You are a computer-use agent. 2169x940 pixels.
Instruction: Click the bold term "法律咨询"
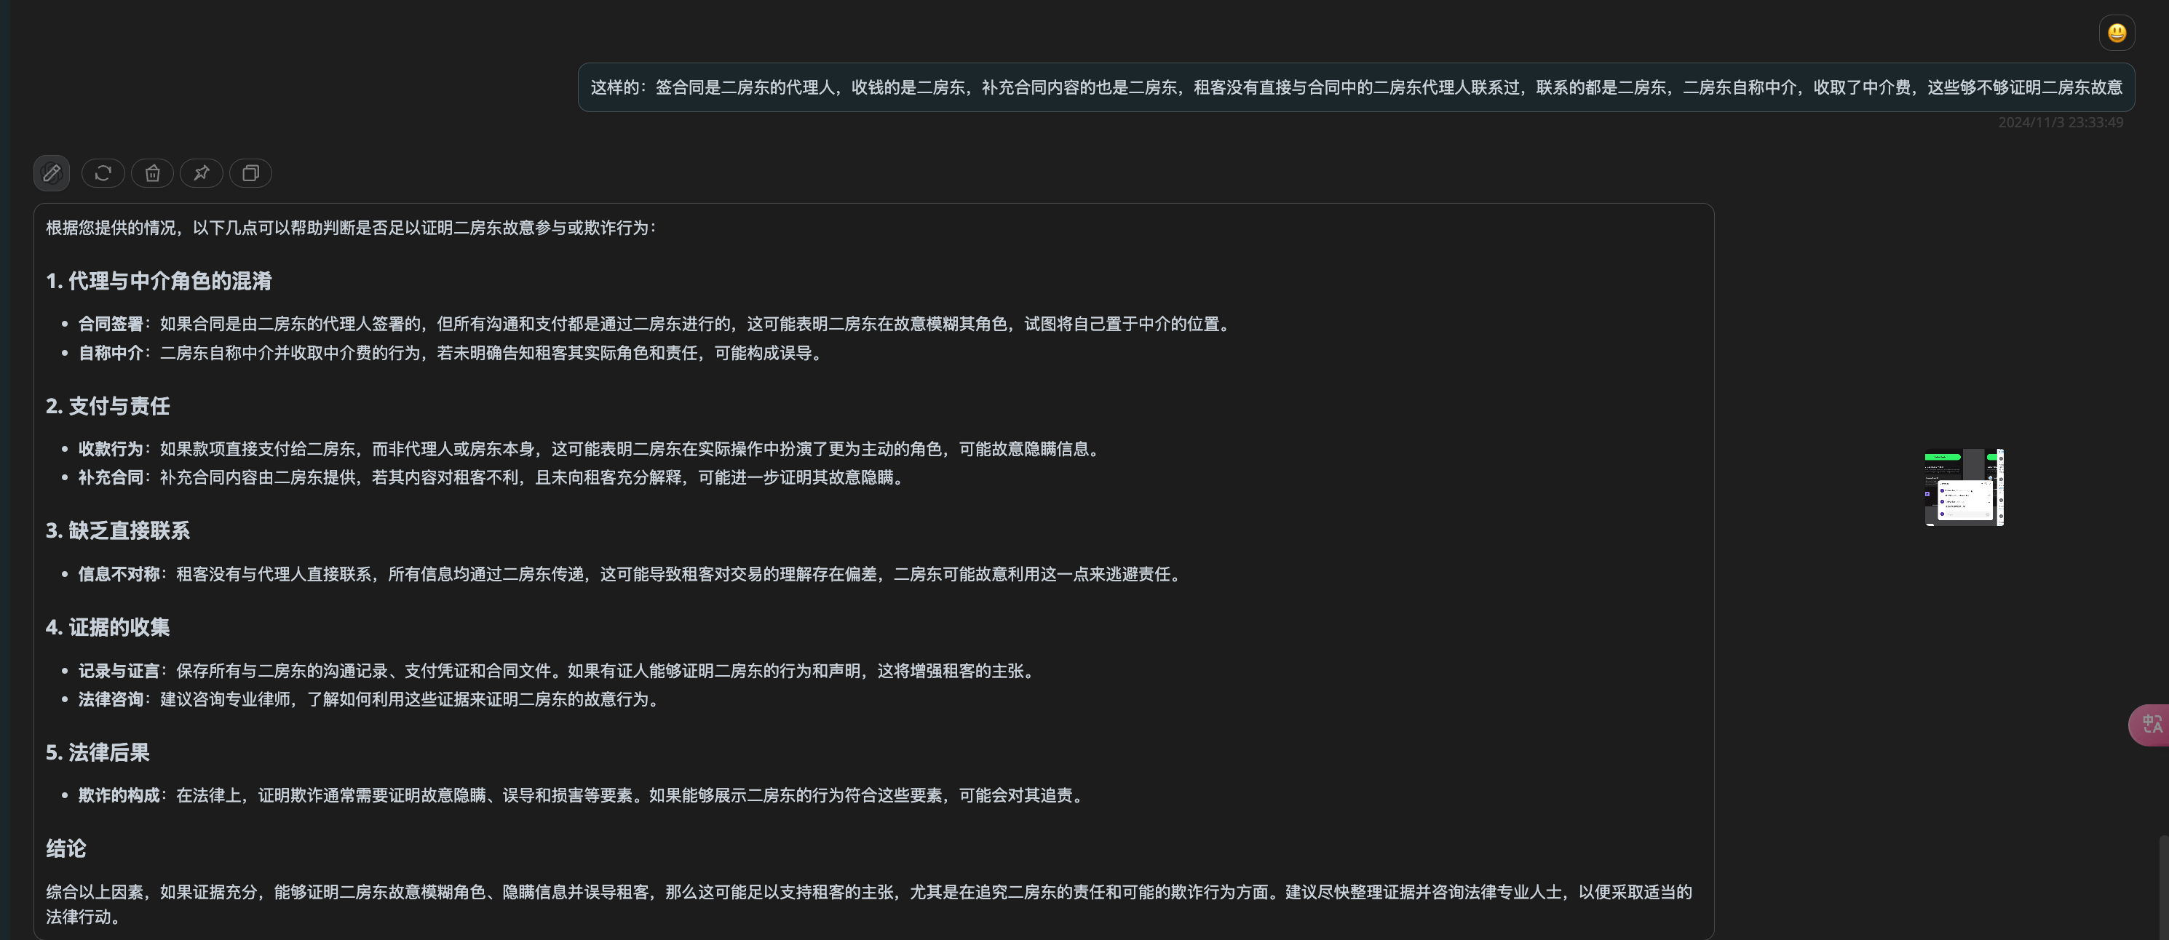coord(111,700)
